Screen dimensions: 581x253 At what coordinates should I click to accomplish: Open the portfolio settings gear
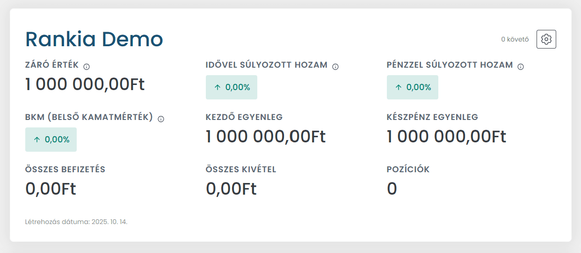(546, 39)
